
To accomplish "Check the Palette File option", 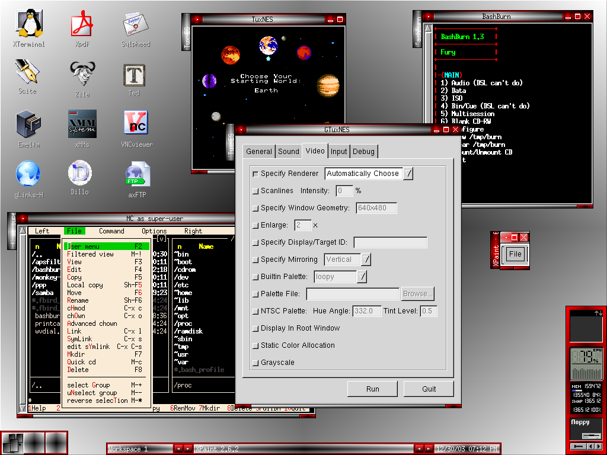I will click(x=255, y=294).
